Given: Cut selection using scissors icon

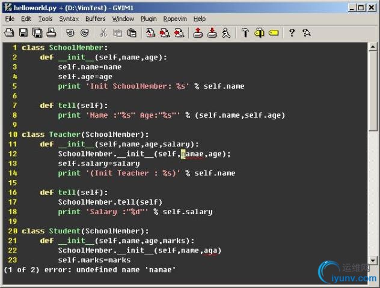Looking at the screenshot, I should tap(103, 32).
